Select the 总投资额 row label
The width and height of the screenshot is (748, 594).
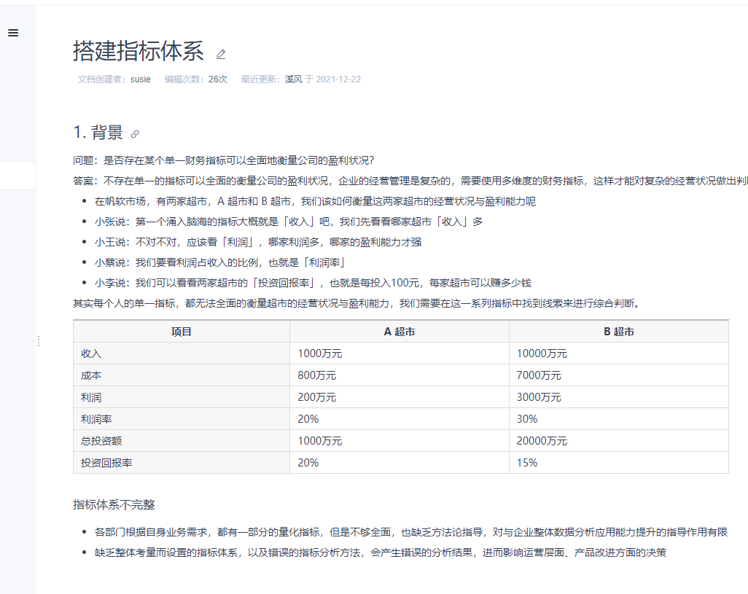click(101, 441)
